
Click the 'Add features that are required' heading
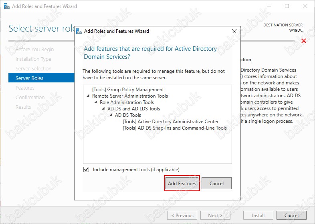tap(150, 52)
